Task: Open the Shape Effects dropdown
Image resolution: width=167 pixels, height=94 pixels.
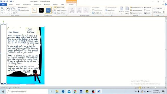Action: point(60,13)
